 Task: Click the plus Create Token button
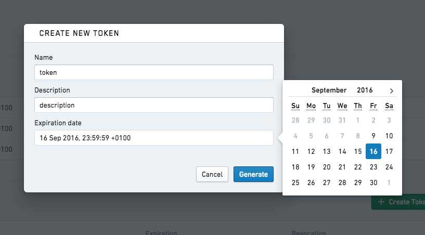click(x=398, y=202)
